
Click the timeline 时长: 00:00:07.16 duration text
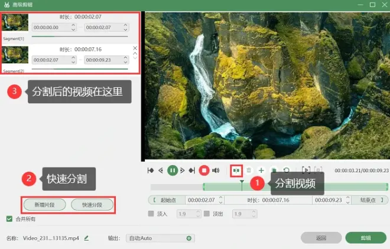[x=268, y=200]
